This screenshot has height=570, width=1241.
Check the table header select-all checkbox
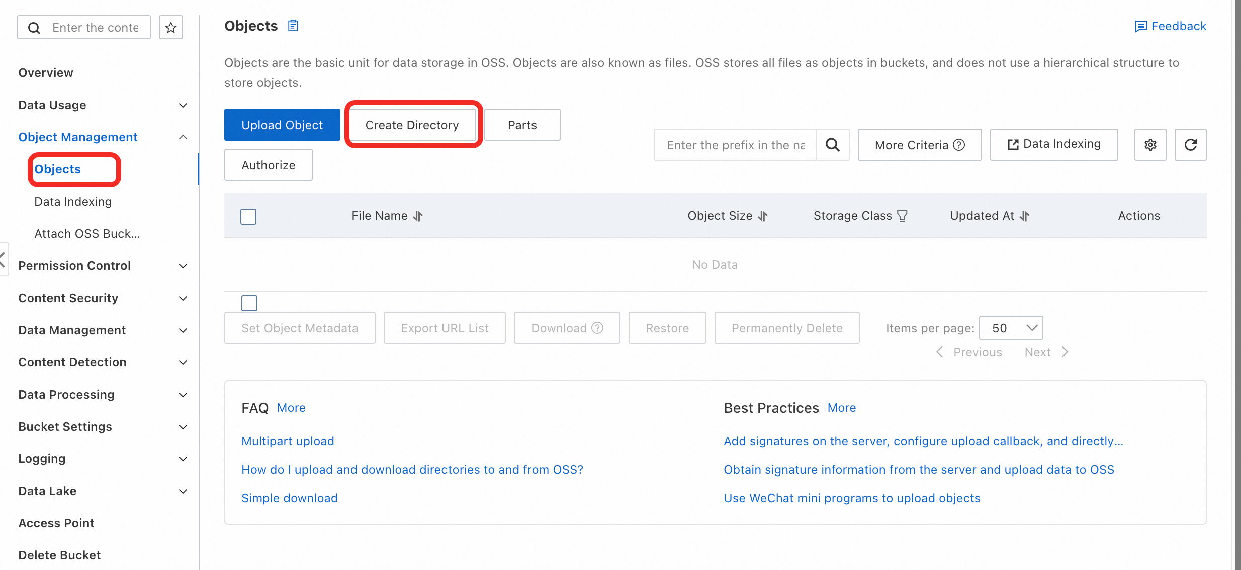point(248,217)
